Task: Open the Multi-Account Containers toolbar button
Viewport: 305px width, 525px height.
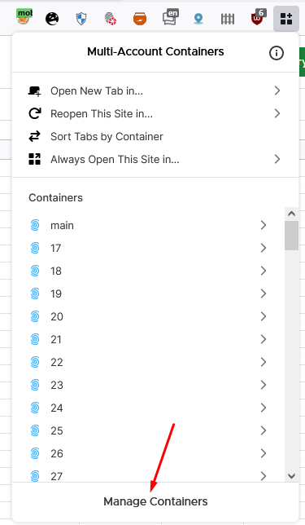Action: [x=286, y=19]
